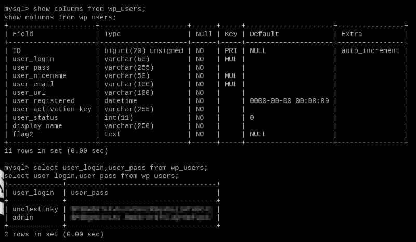Screen dimensions: 416x242
Task: Click the admin username in results
Action: [23, 218]
